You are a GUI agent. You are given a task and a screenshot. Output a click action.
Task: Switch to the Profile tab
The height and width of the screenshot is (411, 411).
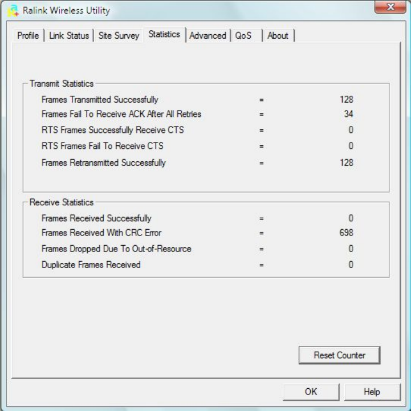point(28,35)
